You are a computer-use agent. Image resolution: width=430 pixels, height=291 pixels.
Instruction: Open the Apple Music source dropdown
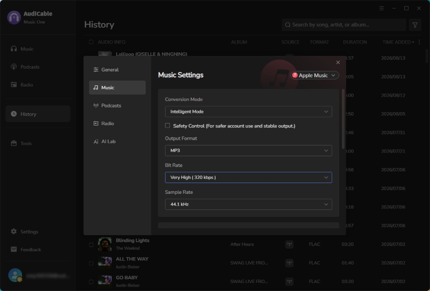(314, 75)
